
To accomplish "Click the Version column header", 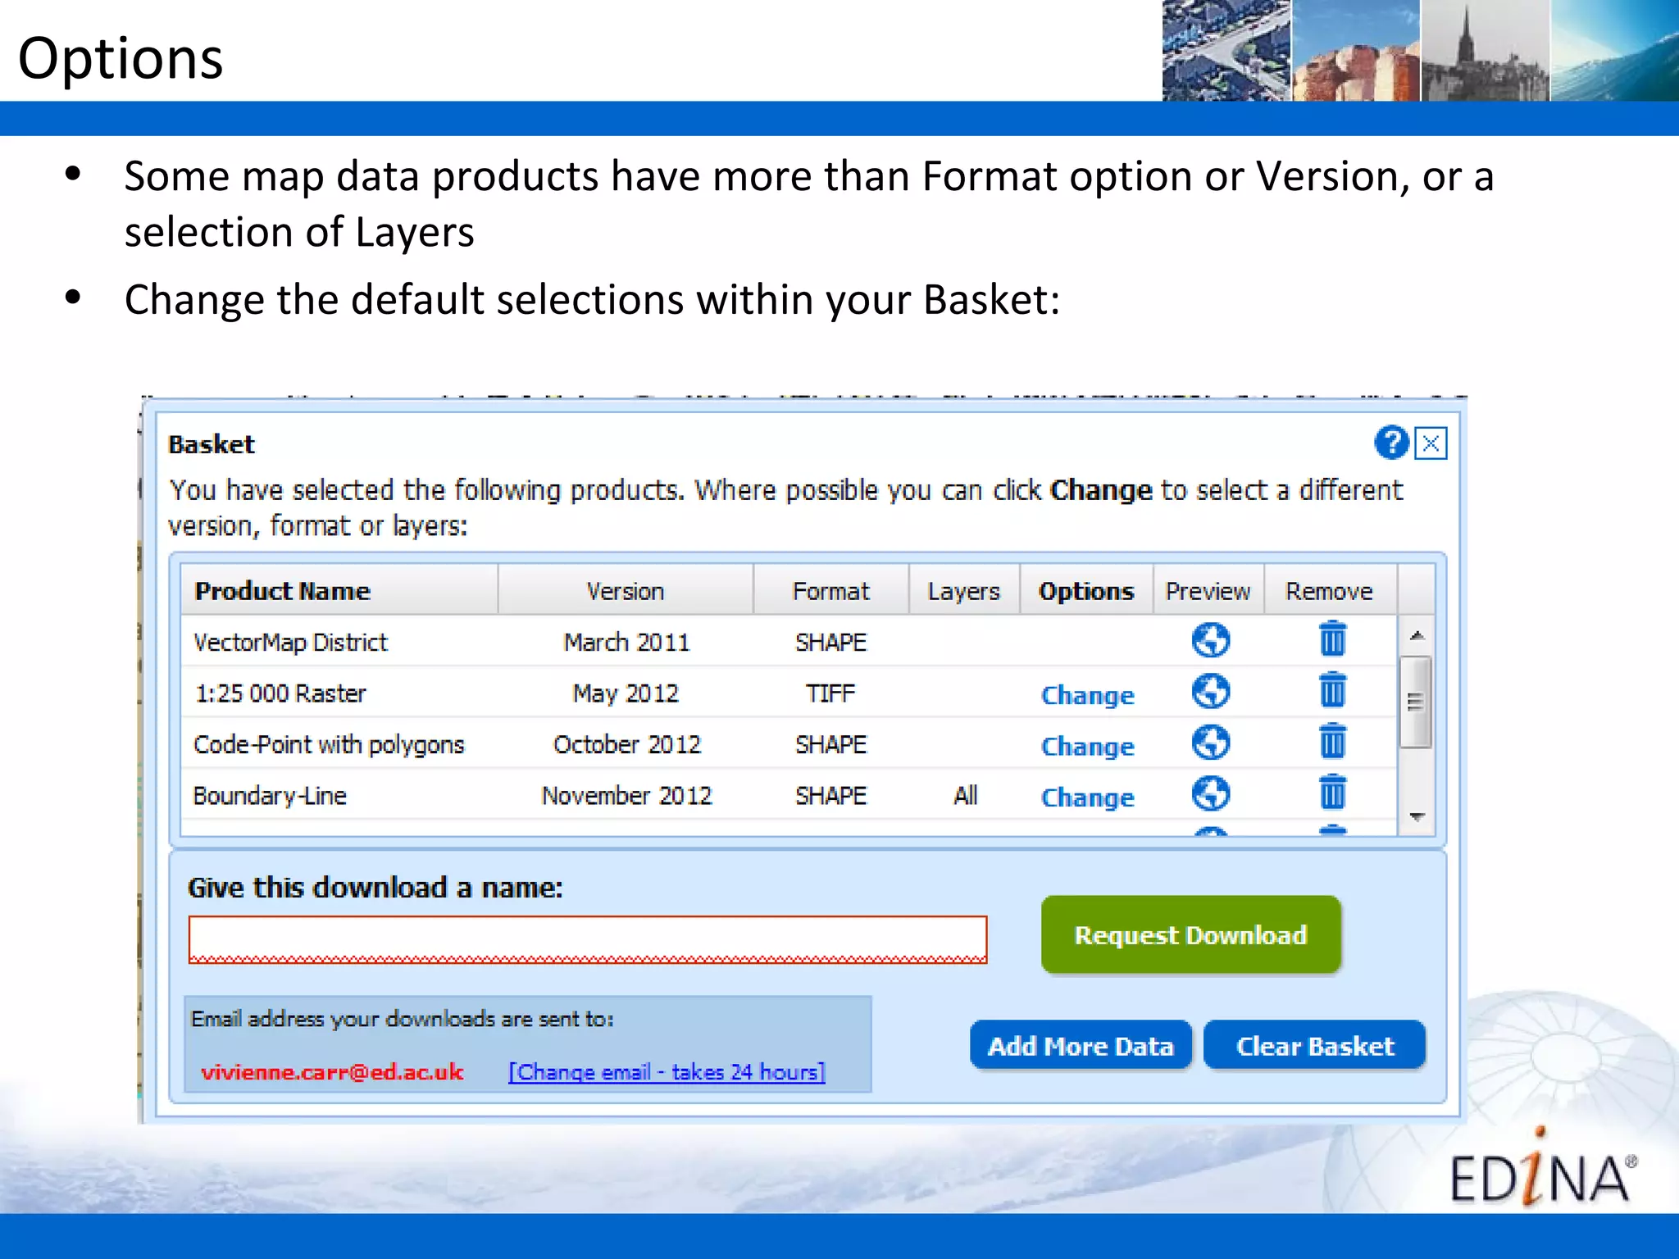I will (x=626, y=591).
